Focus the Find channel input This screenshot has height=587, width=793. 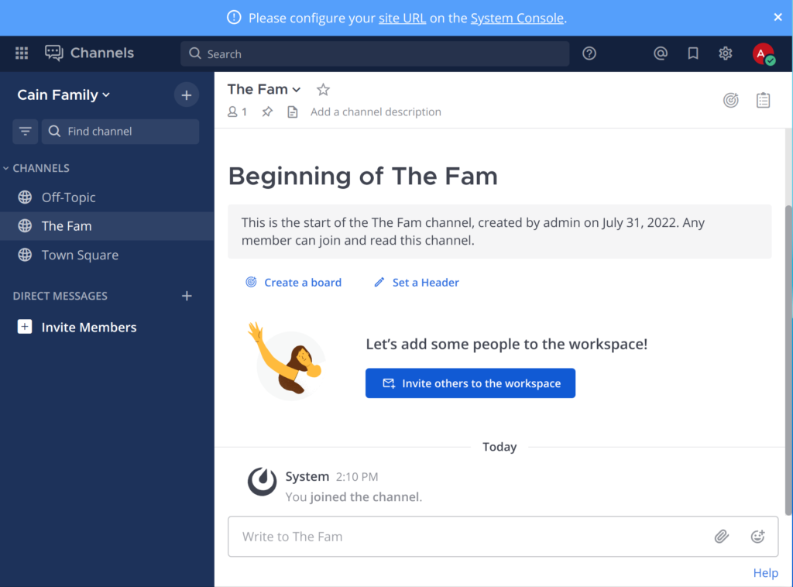[x=120, y=132]
